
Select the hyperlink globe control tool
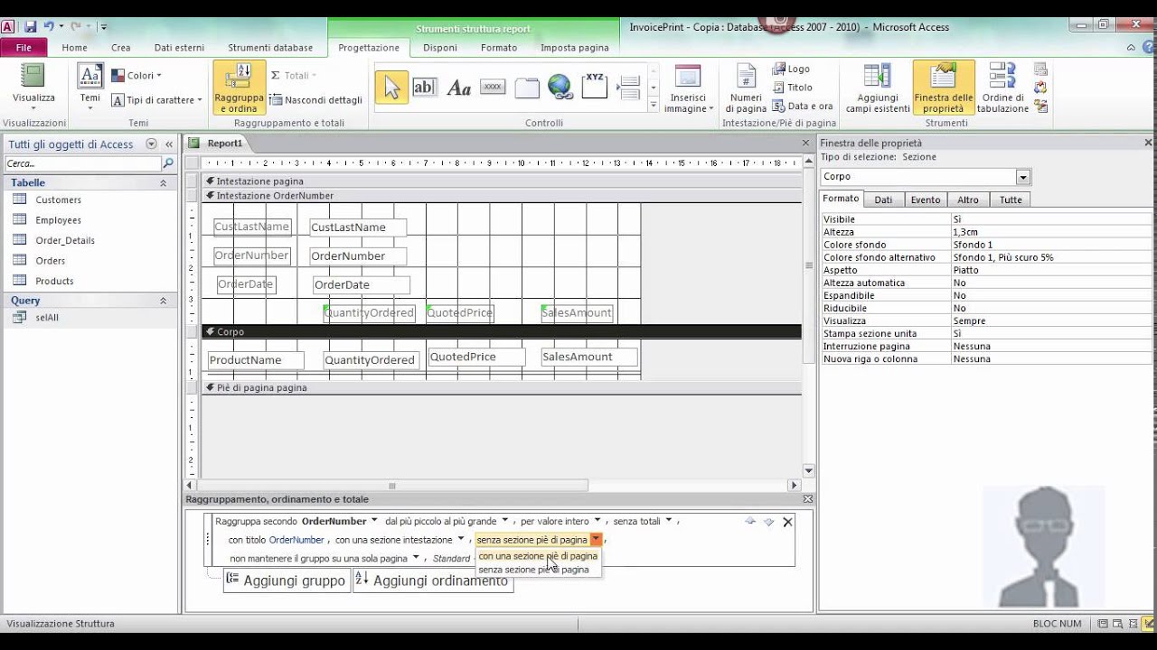point(560,88)
